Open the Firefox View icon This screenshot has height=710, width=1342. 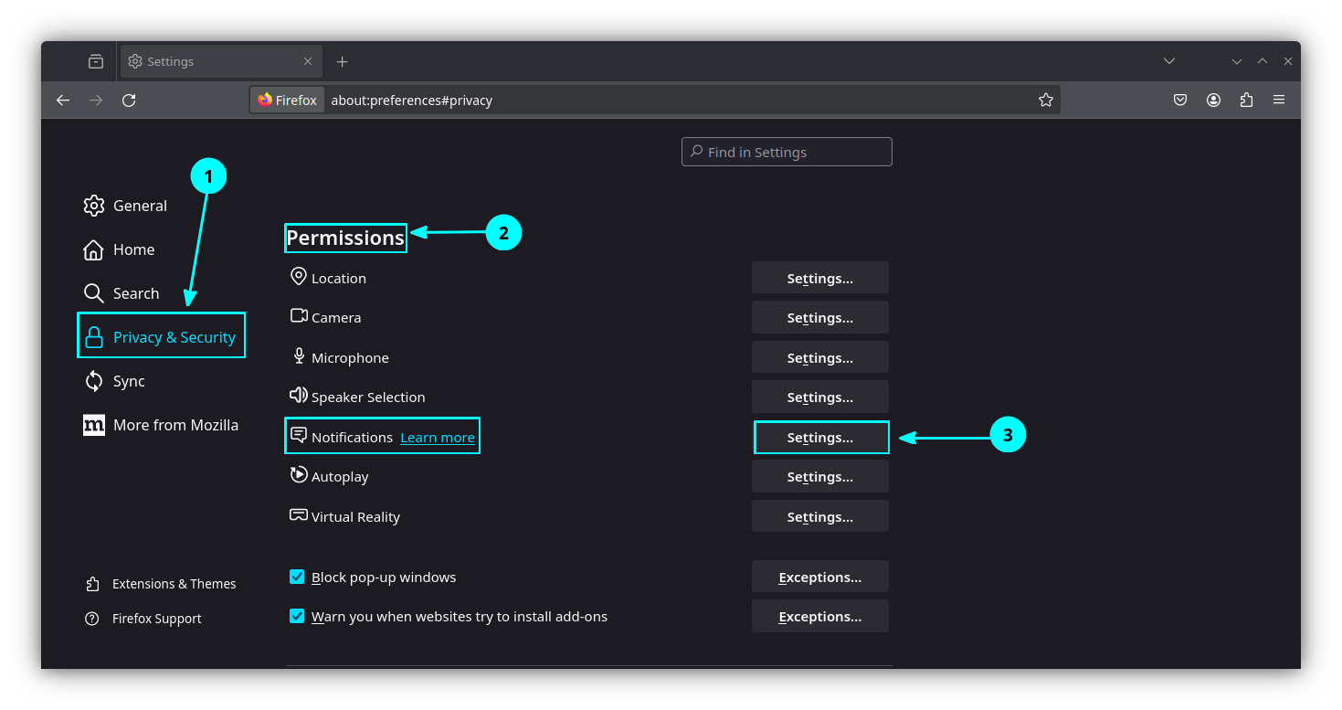click(x=96, y=61)
